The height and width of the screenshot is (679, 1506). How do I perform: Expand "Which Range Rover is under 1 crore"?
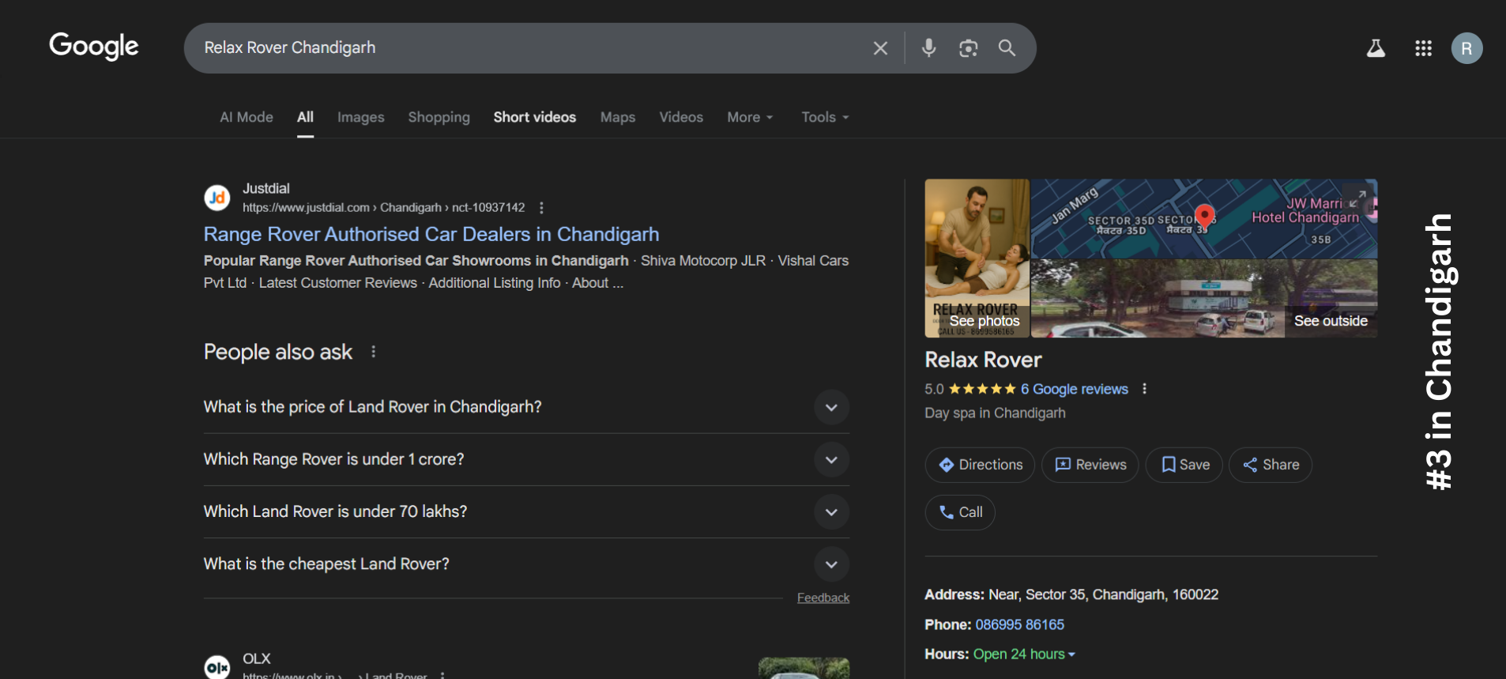click(831, 459)
